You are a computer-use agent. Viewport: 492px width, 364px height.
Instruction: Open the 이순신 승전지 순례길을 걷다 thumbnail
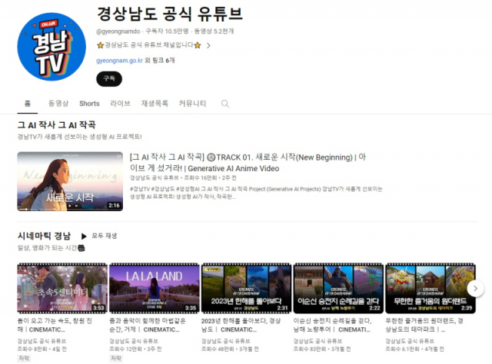(x=338, y=288)
